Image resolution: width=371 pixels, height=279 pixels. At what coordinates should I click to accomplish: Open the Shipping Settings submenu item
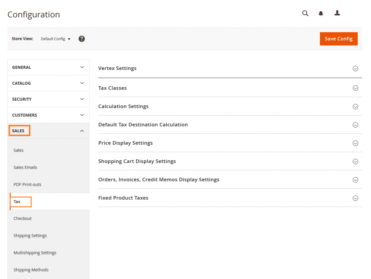30,236
